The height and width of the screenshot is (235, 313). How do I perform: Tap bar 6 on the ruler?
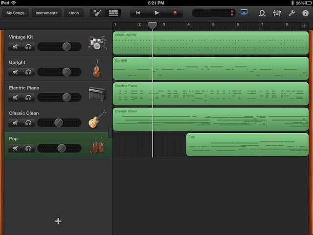[238, 24]
